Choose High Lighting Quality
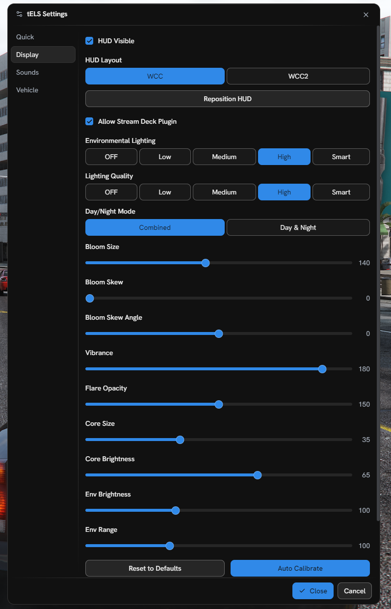391x609 pixels. (x=284, y=192)
